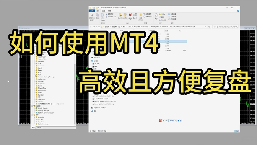Select the Ichimoku indicator in MT4 navigator

tap(40, 81)
